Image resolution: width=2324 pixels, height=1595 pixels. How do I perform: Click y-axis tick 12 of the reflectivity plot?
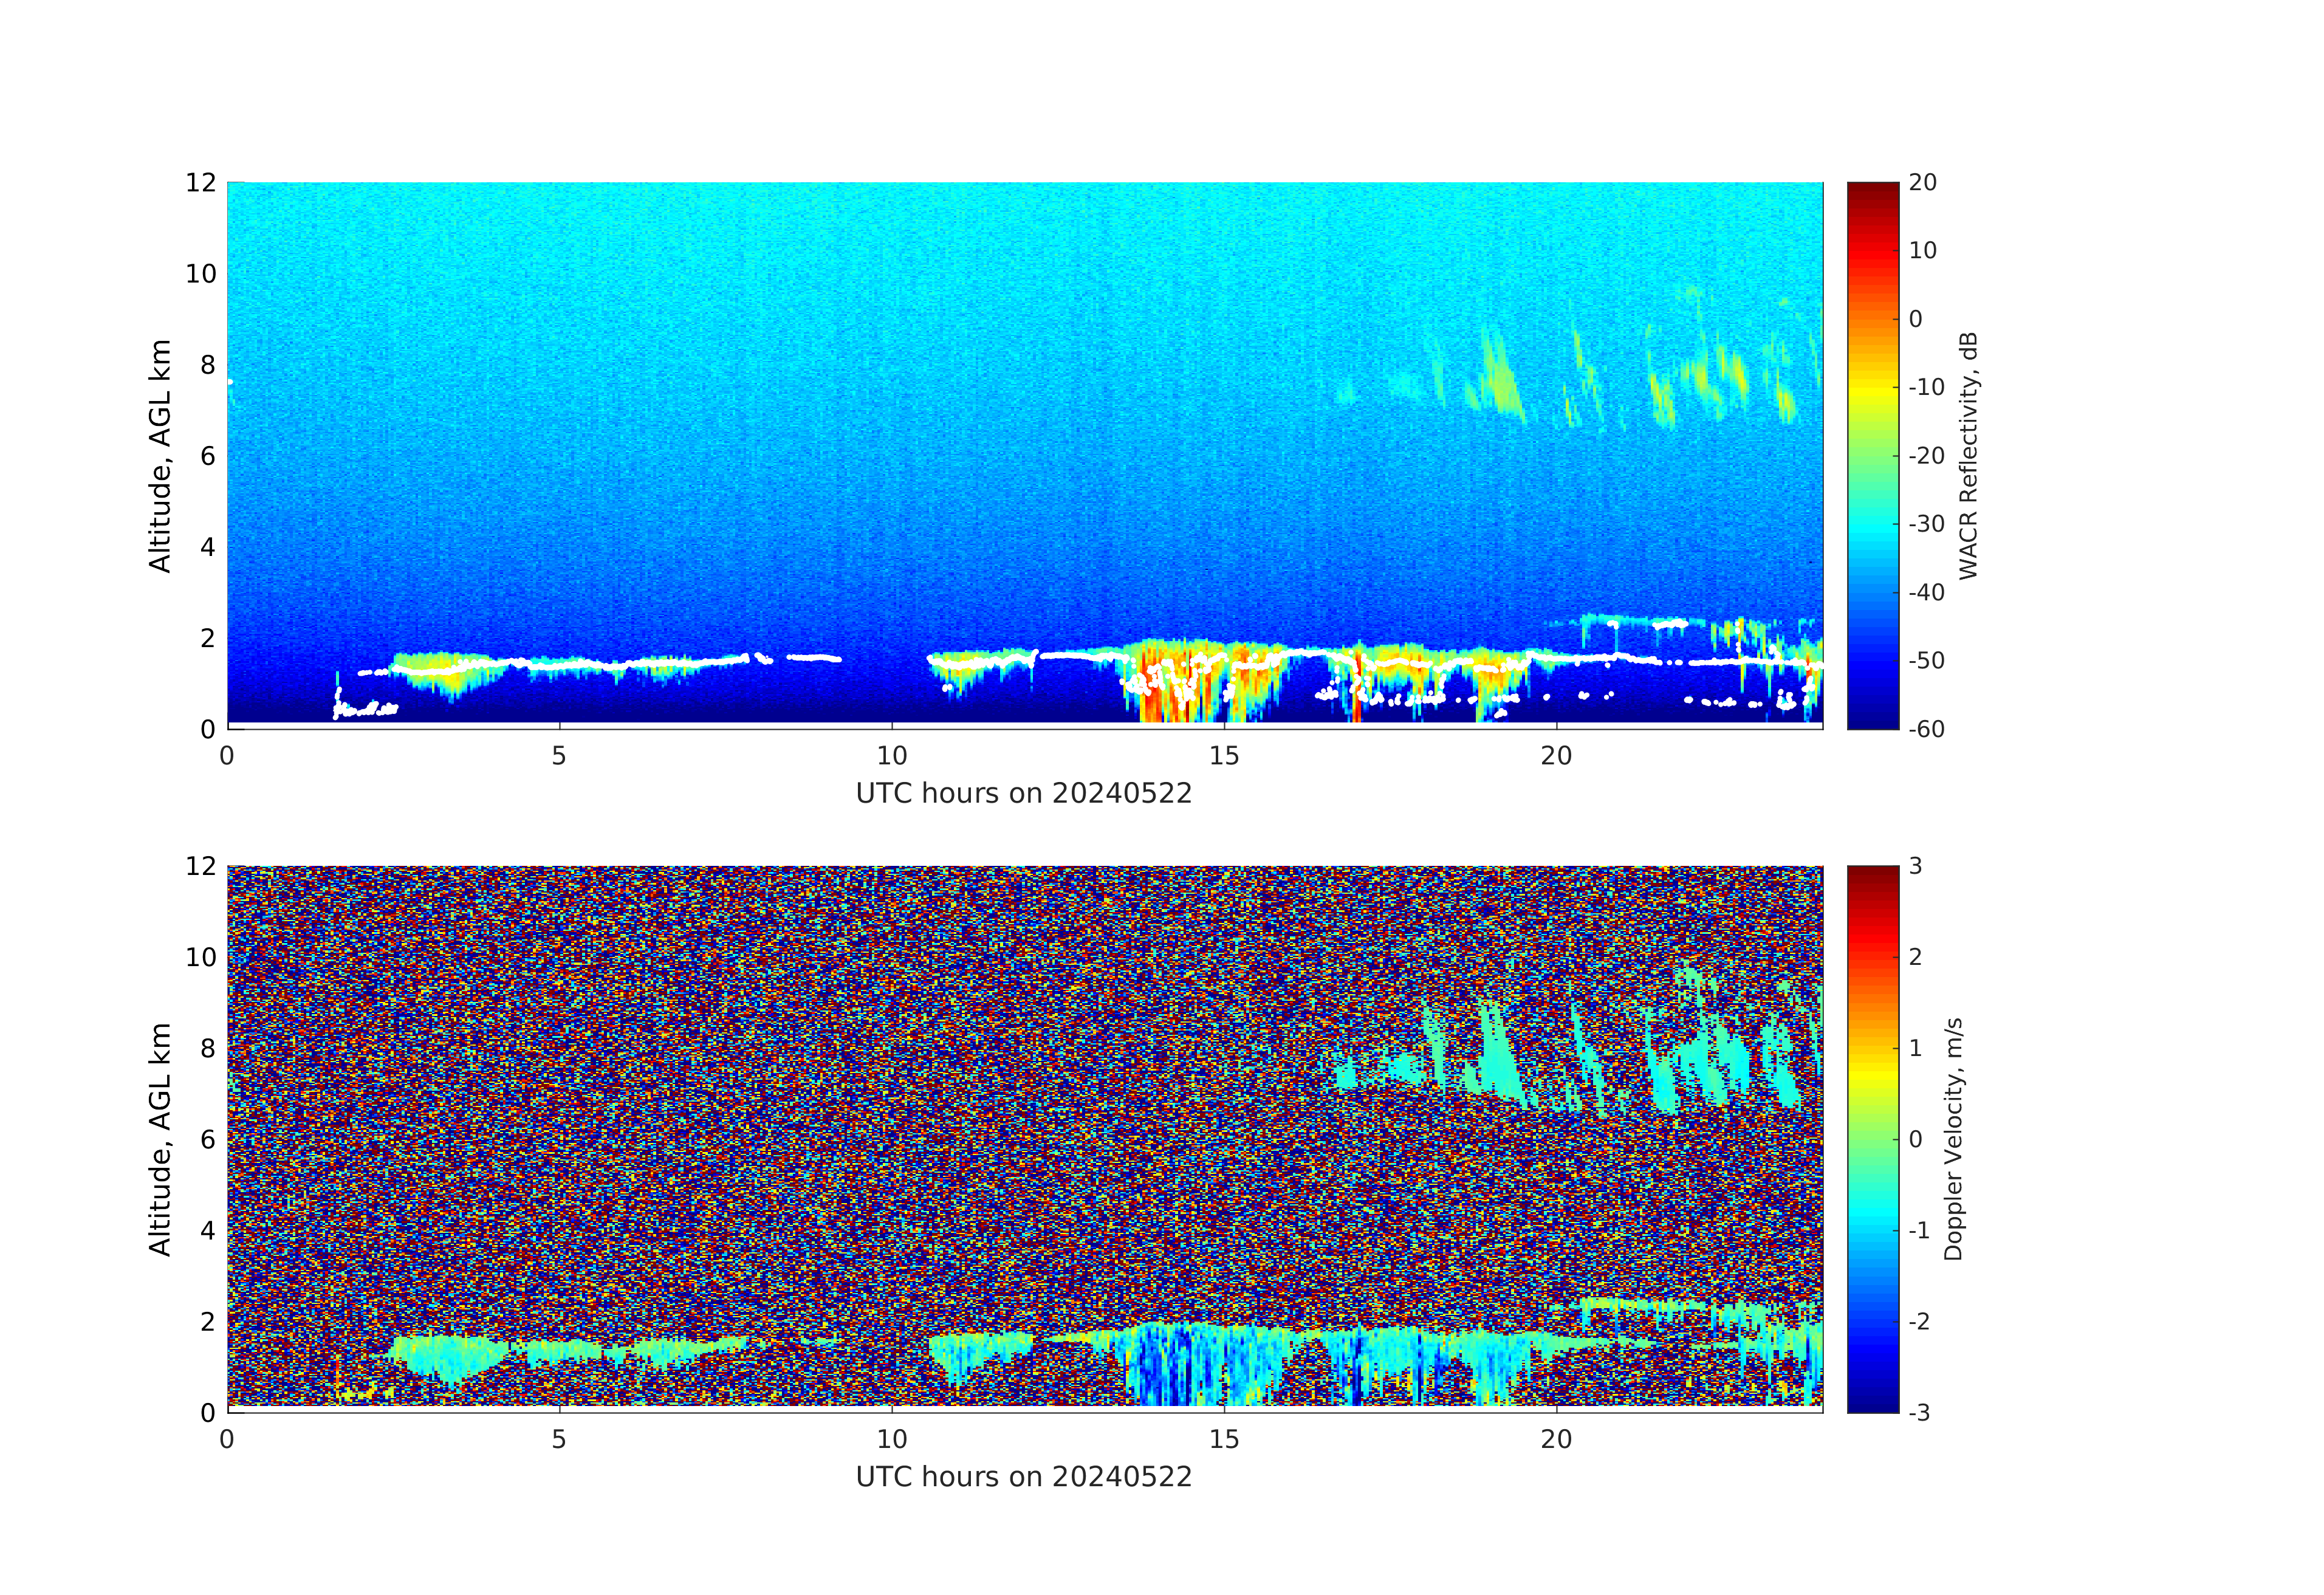[200, 183]
